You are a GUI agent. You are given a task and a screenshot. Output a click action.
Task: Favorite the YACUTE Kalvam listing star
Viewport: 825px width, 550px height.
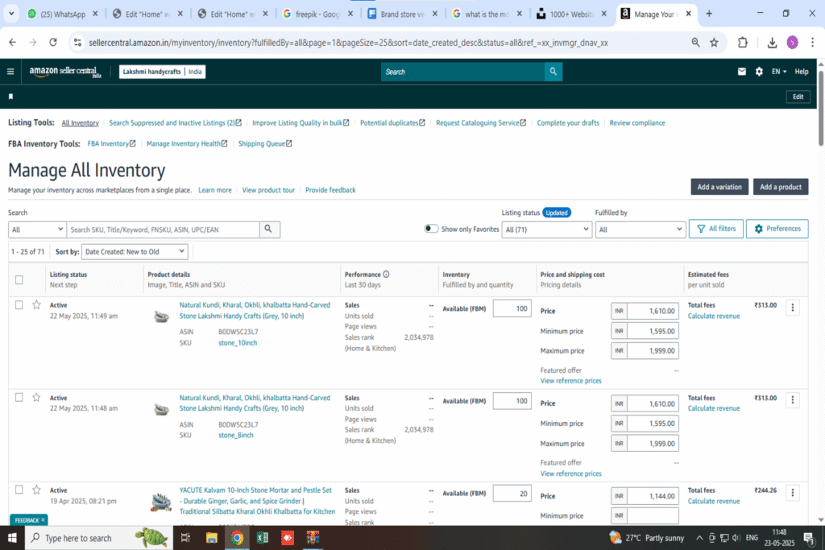tap(36, 490)
